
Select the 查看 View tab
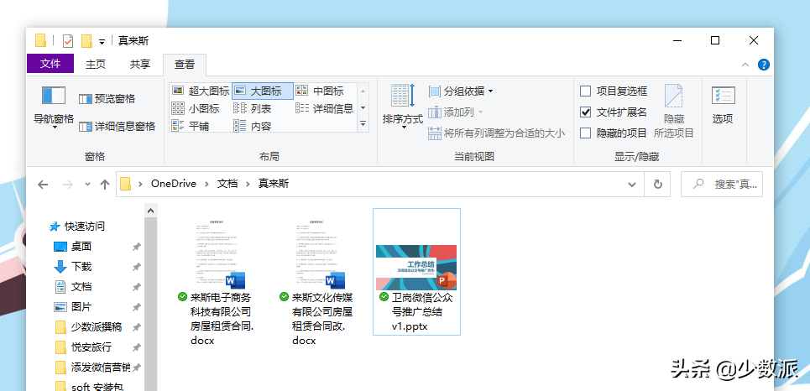tap(185, 64)
